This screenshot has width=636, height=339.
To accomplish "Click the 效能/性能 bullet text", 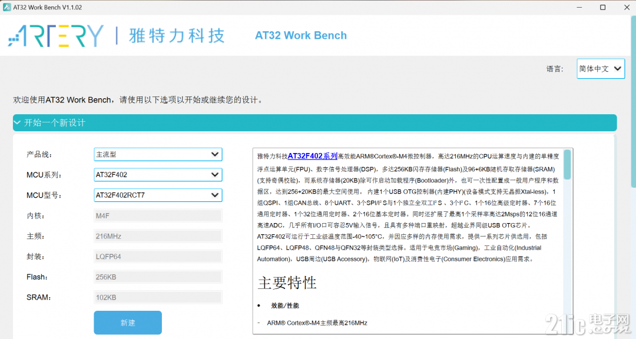I will (x=285, y=306).
